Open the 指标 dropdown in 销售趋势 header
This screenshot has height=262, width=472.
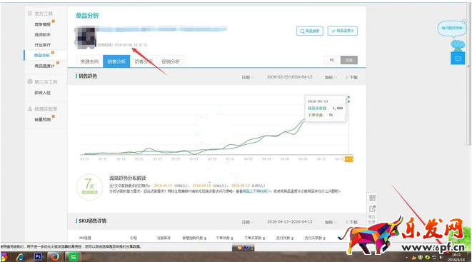point(330,77)
